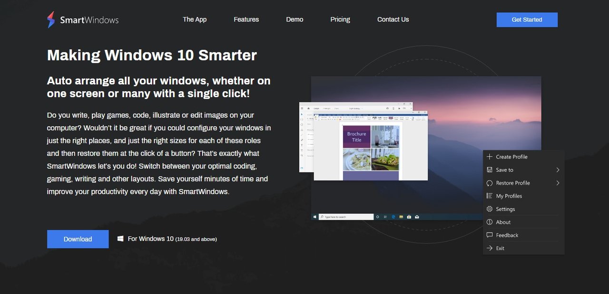Image resolution: width=609 pixels, height=294 pixels.
Task: Click the File Explorer icon in the demo taskbar
Action: click(x=401, y=217)
